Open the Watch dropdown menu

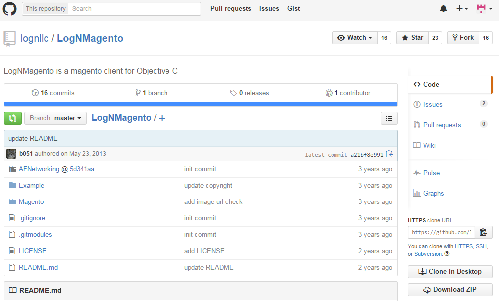(x=354, y=38)
